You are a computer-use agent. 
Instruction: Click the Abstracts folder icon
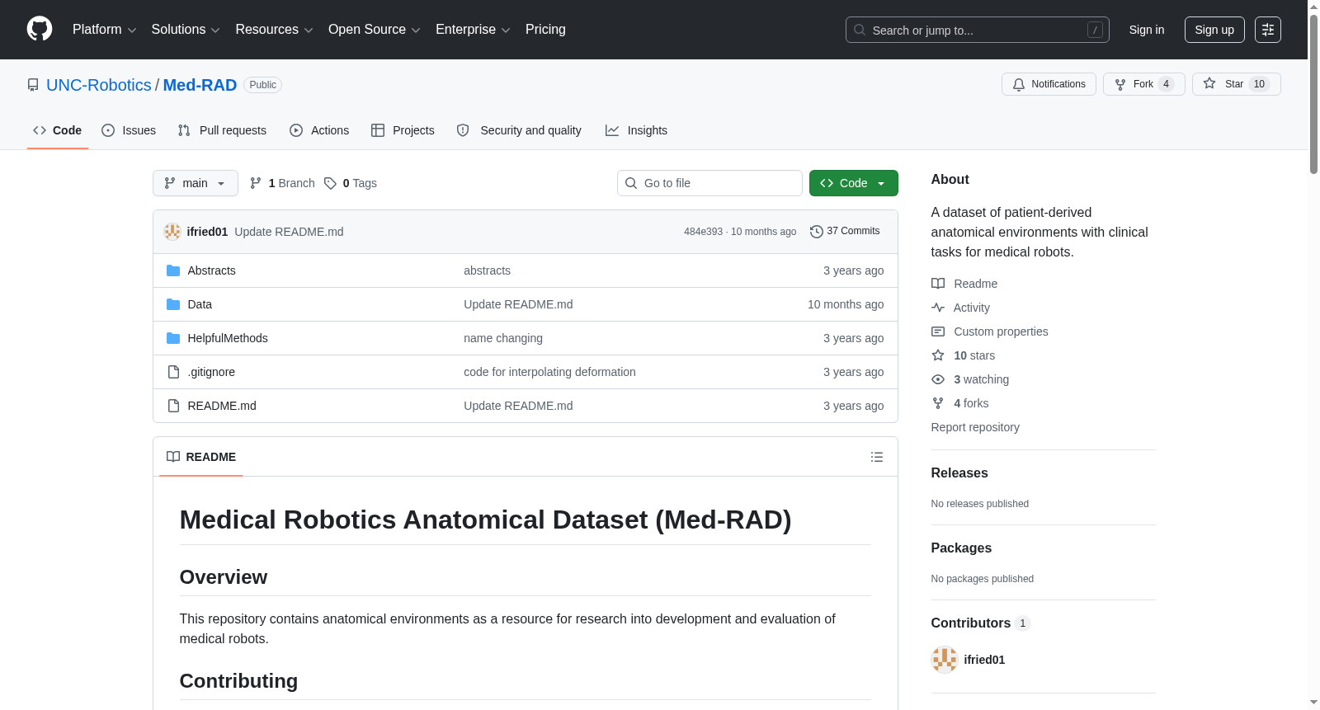pos(173,270)
